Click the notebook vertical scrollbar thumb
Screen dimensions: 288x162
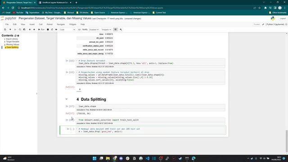[x=287, y=141]
